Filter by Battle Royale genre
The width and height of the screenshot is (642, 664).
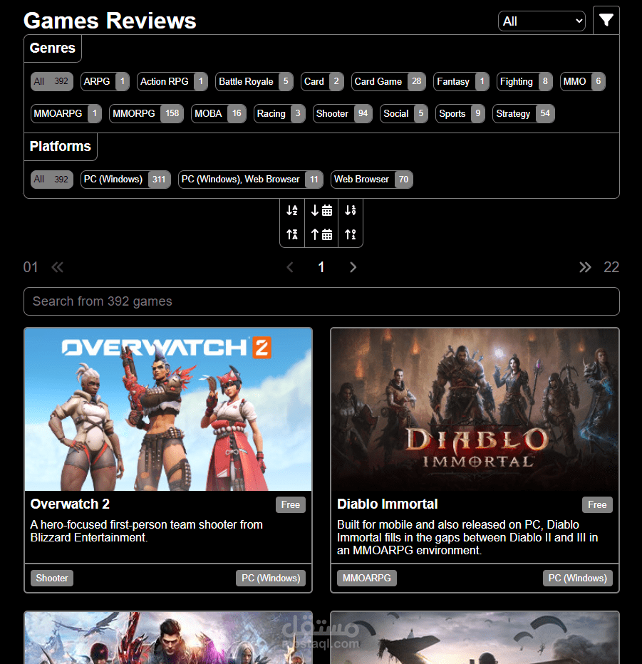pos(254,81)
